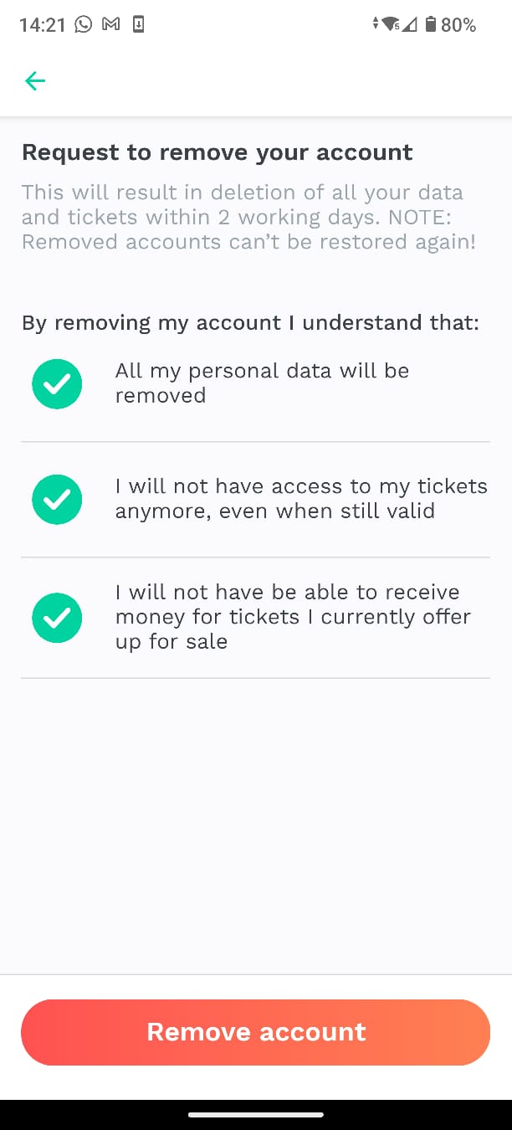512x1130 pixels.
Task: Tap the Wi-Fi status icon
Action: (x=391, y=24)
